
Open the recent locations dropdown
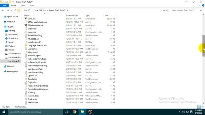pyautogui.click(x=12, y=10)
